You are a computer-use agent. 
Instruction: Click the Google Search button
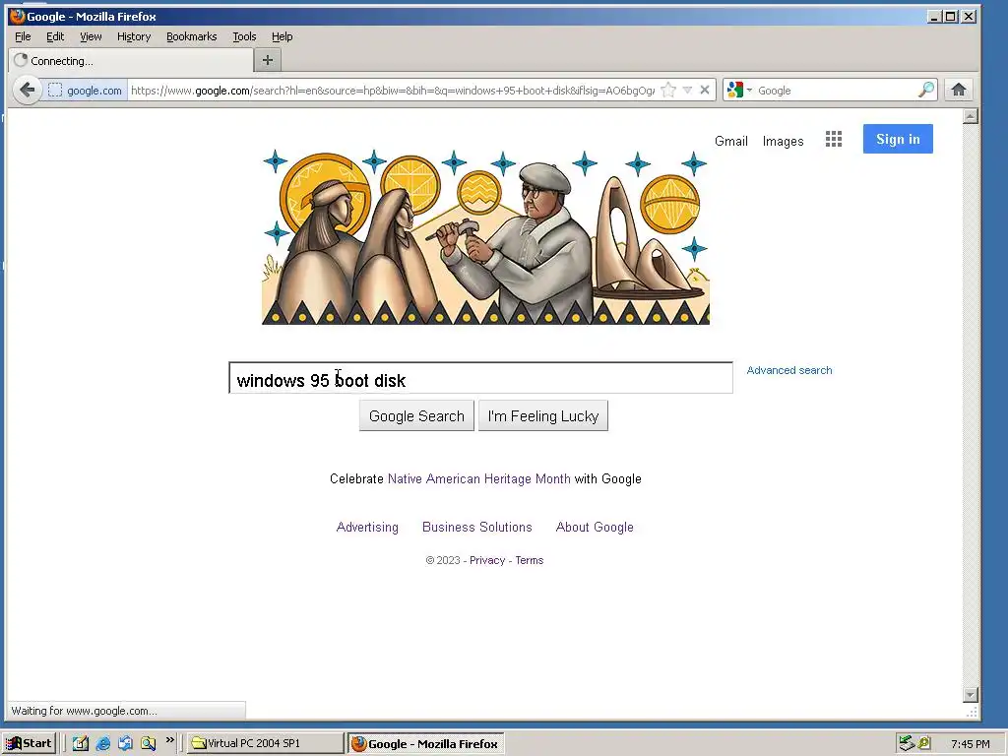pos(416,416)
